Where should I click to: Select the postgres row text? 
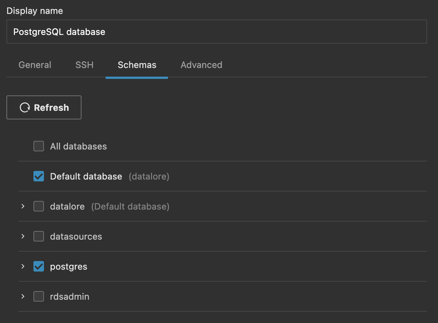69,266
